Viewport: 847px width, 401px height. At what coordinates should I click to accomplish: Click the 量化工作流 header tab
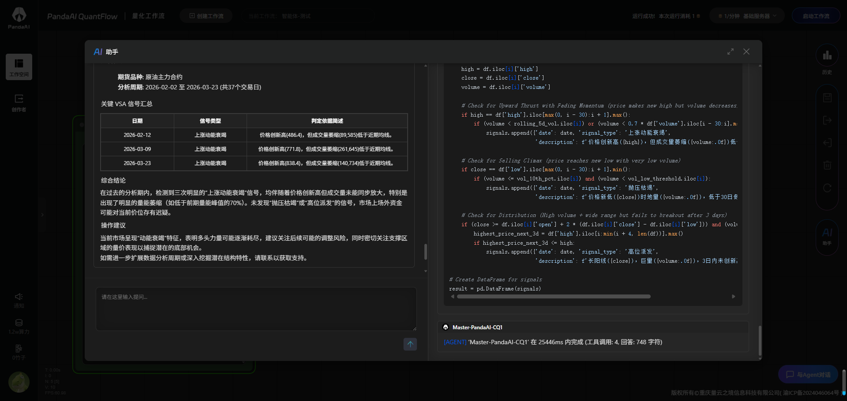click(x=148, y=16)
